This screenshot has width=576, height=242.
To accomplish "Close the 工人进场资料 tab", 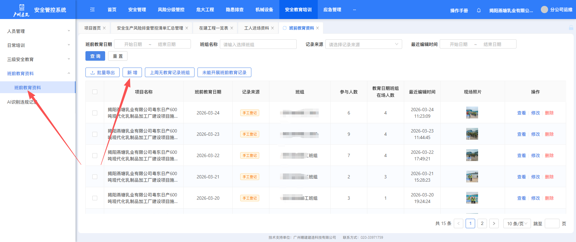I will (x=272, y=28).
